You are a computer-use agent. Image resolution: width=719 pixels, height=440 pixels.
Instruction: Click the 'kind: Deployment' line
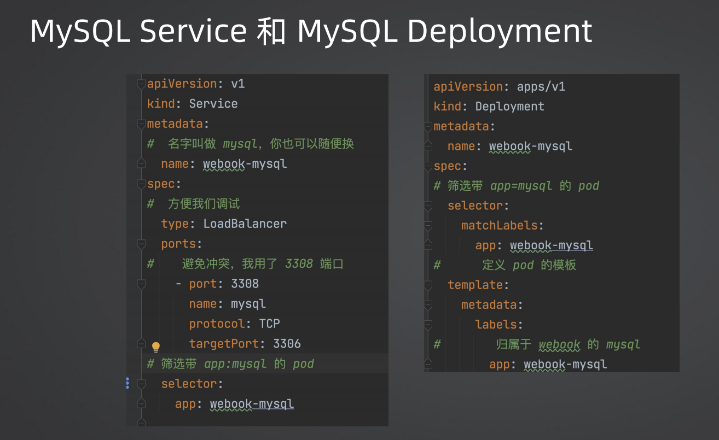click(x=489, y=107)
